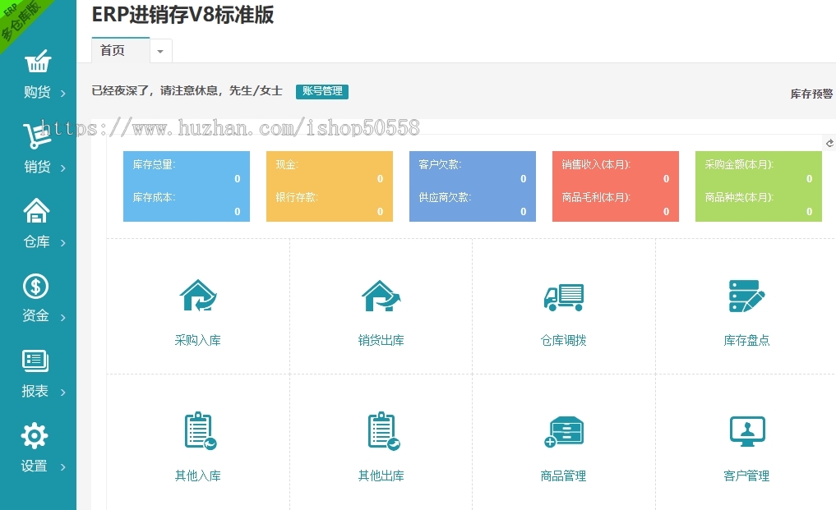
Task: Expand the 销货 submenu chevron
Action: click(x=63, y=168)
